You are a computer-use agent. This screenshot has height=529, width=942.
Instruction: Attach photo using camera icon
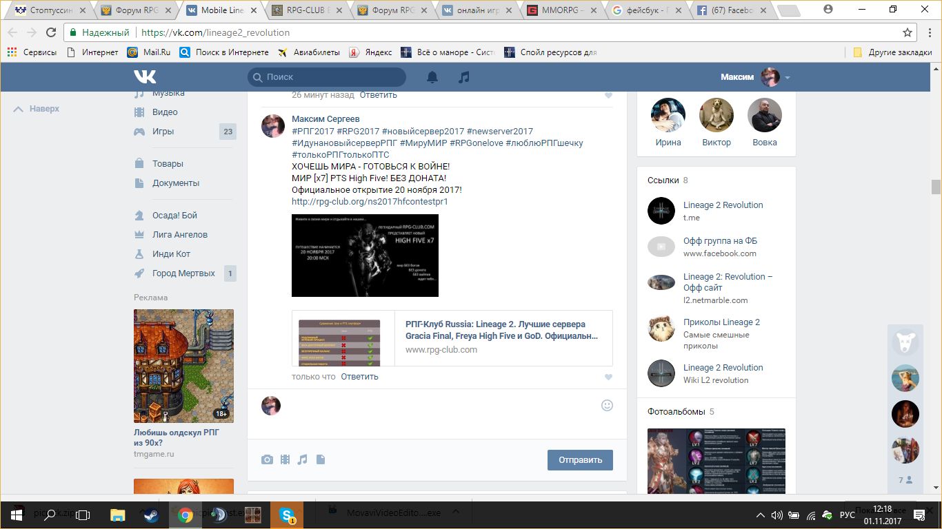click(x=267, y=459)
